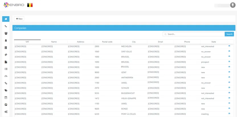Select postal code 1060 cell
This screenshot has height=117, width=237.
97,52
